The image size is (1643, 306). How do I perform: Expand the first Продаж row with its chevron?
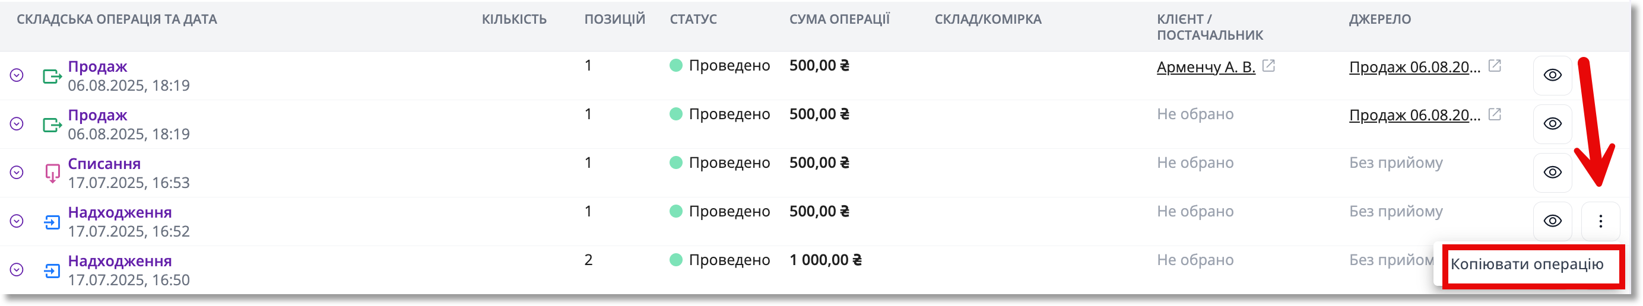click(17, 75)
